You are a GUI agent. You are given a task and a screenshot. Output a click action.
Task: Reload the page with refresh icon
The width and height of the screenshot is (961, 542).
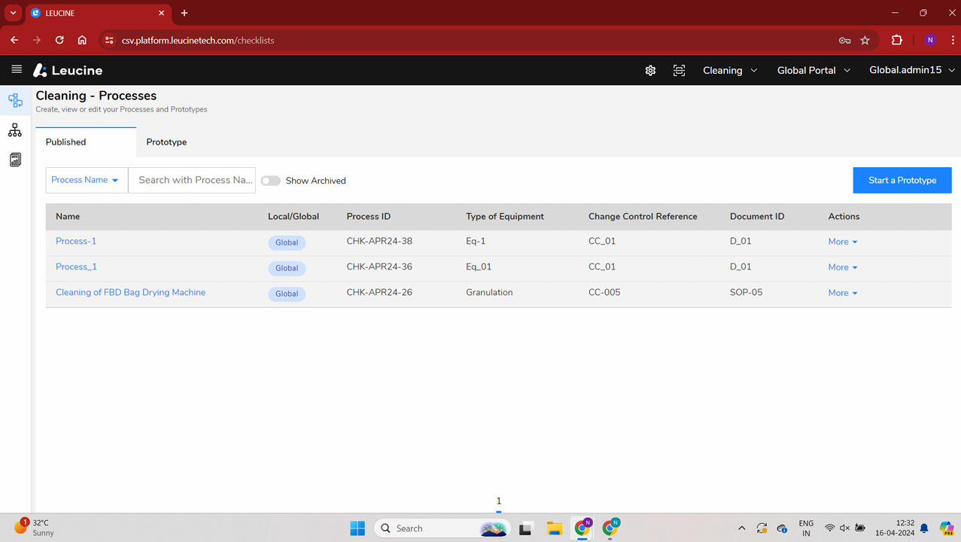[x=59, y=40]
